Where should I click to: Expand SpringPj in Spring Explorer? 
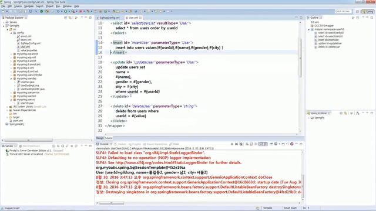pos(309,118)
